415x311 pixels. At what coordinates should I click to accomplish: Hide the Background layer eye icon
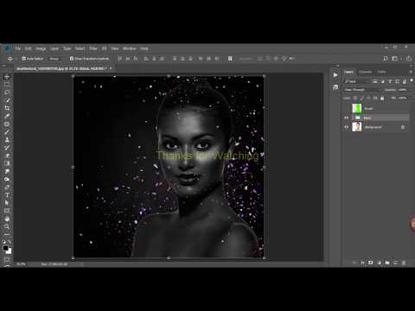point(347,127)
